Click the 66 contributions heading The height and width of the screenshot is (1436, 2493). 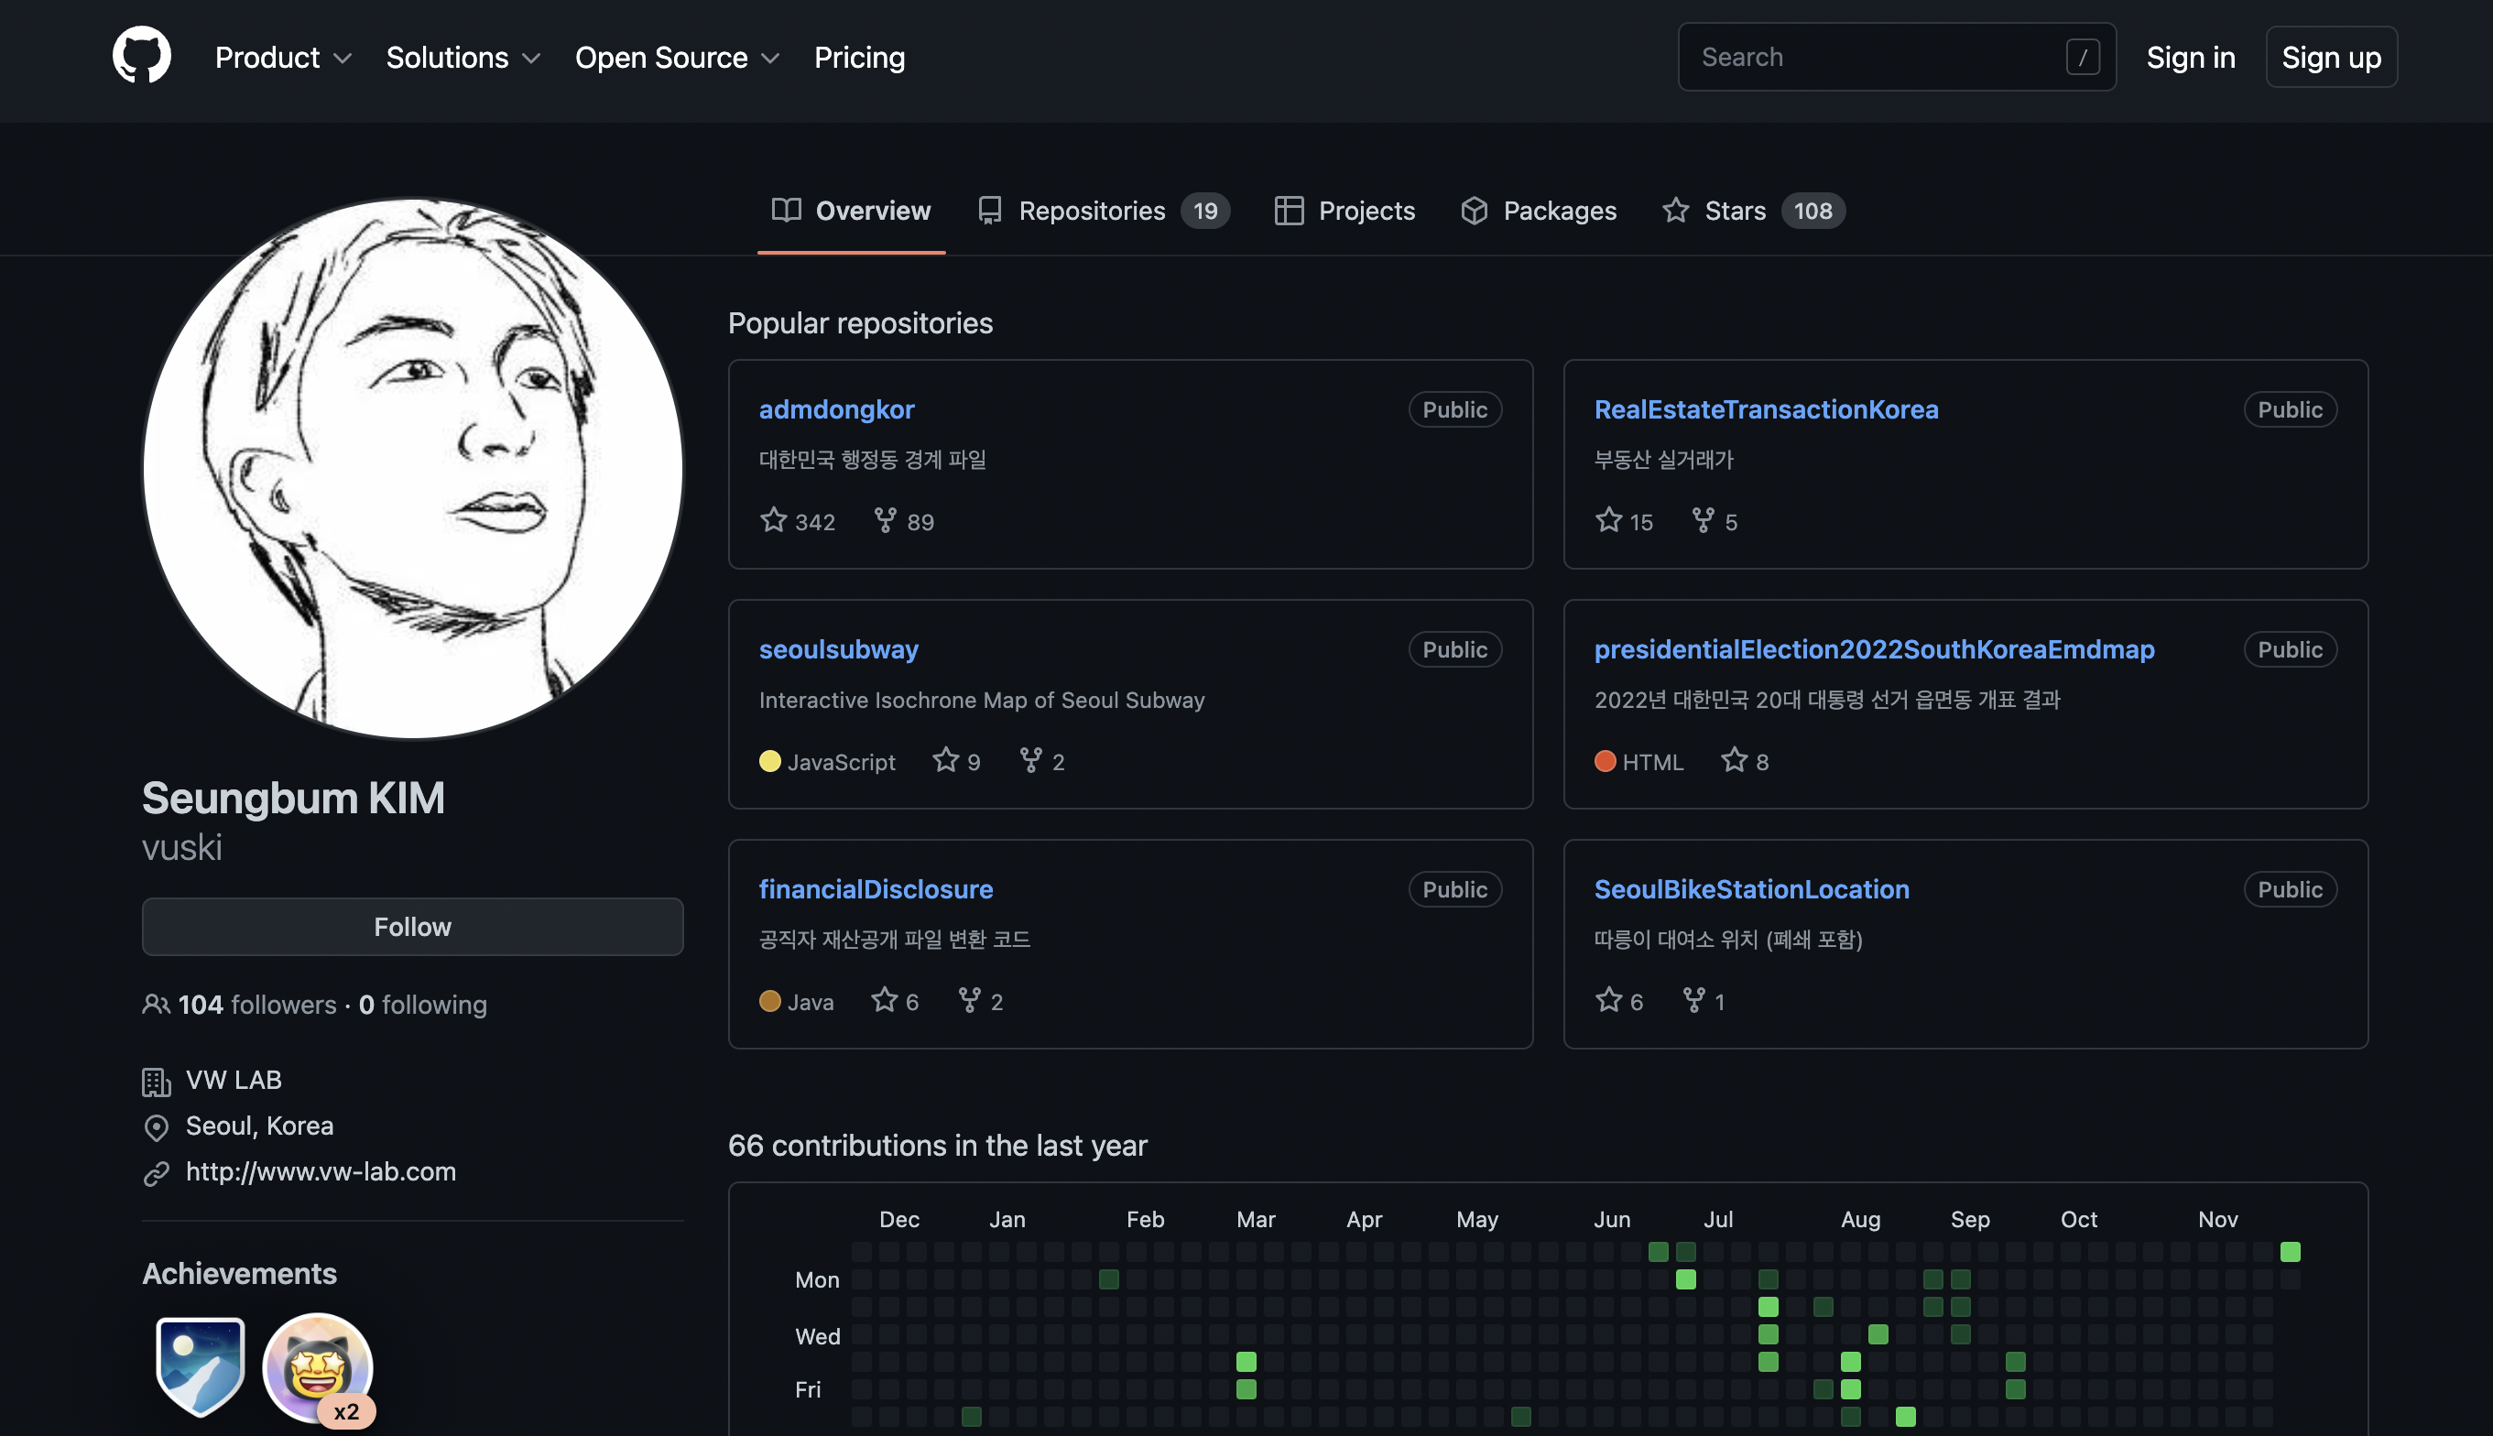click(937, 1145)
